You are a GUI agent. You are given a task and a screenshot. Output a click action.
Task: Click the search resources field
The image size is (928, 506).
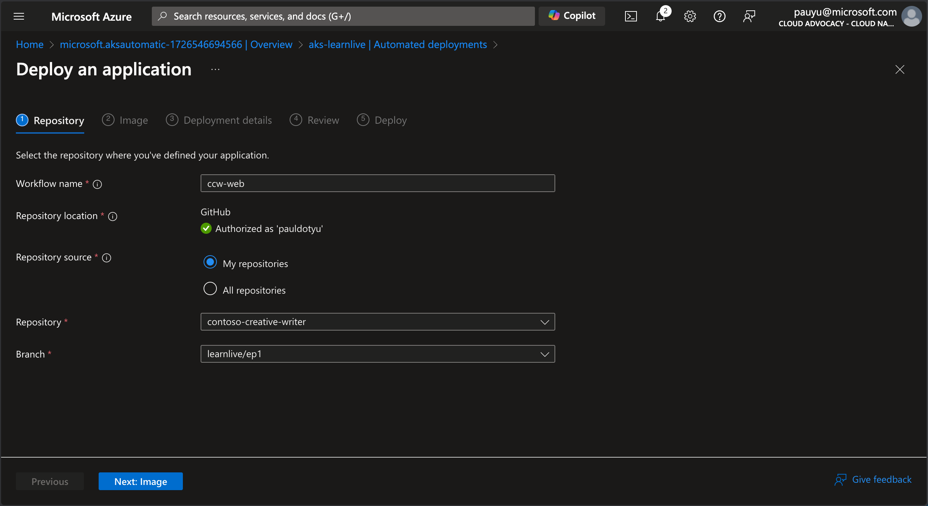click(343, 16)
